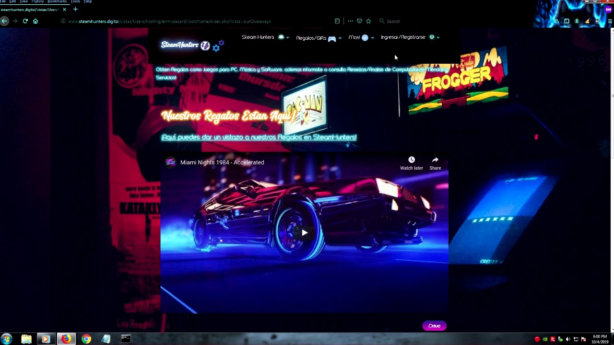The height and width of the screenshot is (345, 614).
Task: Expand the Mas! nav dropdown
Action: (361, 37)
